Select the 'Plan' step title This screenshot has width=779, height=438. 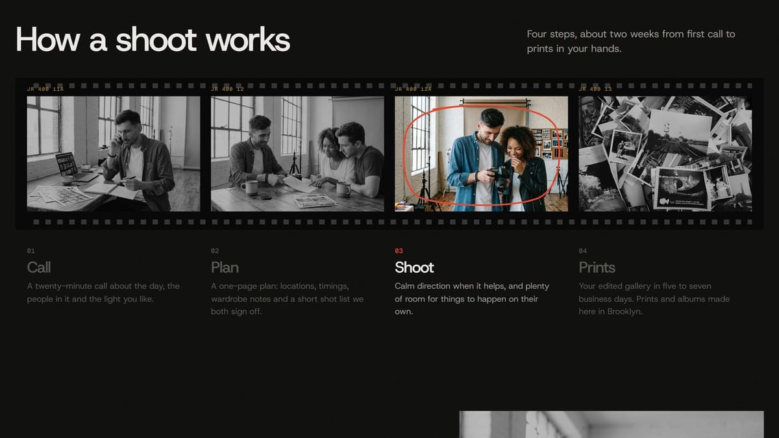pyautogui.click(x=225, y=267)
